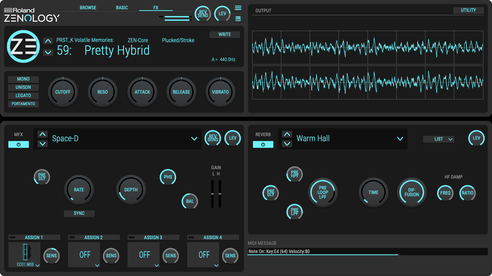Select previous reverb type with up arrow
492x276 pixels.
pos(287,134)
